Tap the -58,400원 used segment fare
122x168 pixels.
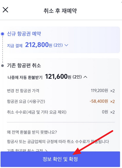coord(99,101)
